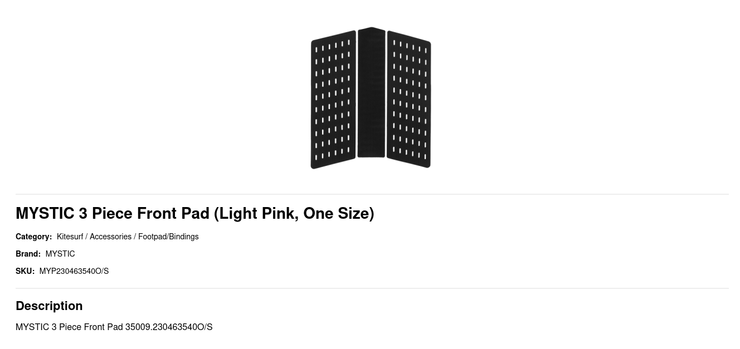Click the product title heading
This screenshot has width=740, height=349.
194,213
